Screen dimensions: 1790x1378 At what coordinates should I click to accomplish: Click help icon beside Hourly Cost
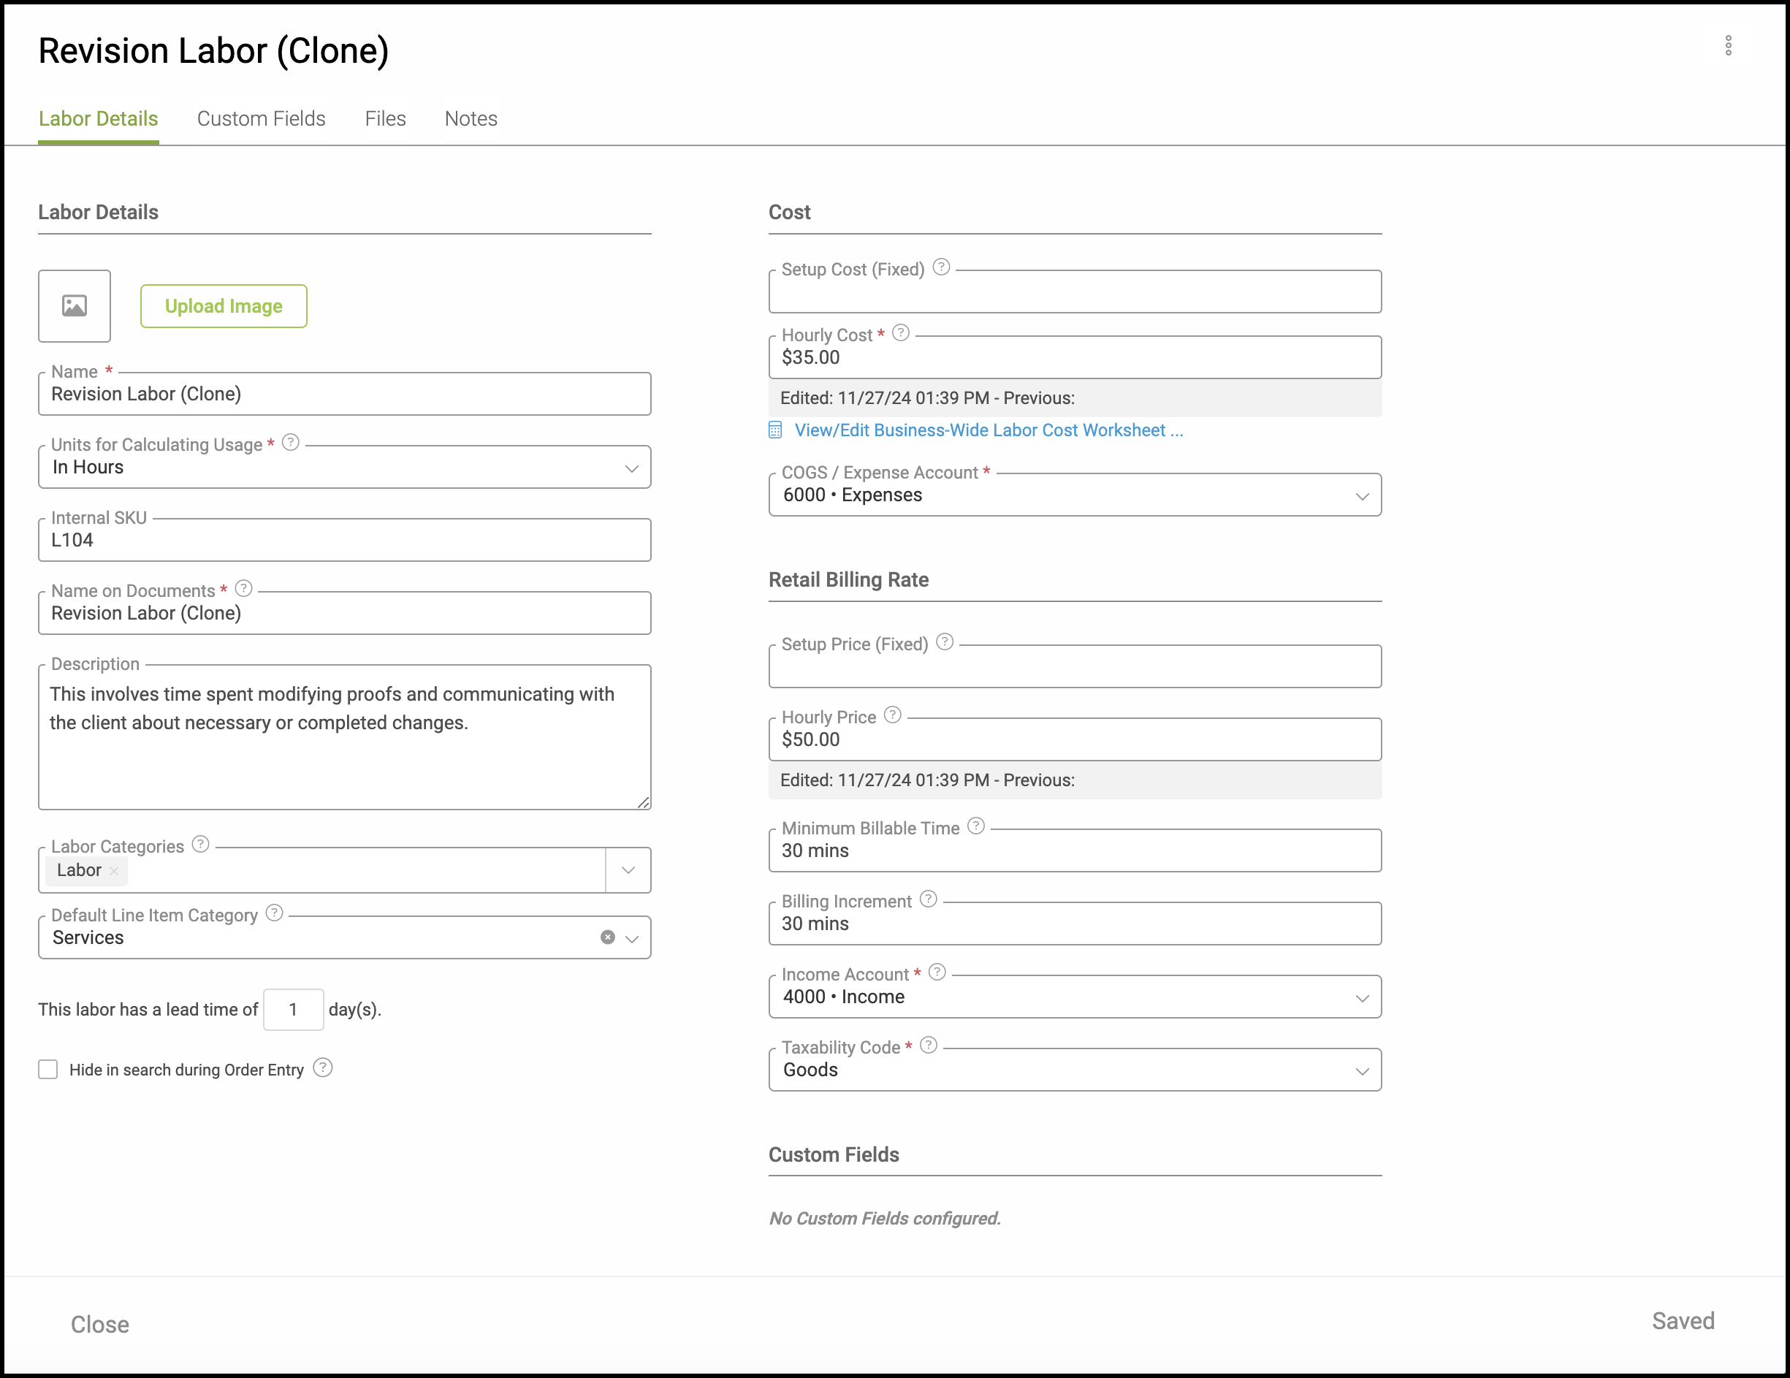tap(900, 333)
